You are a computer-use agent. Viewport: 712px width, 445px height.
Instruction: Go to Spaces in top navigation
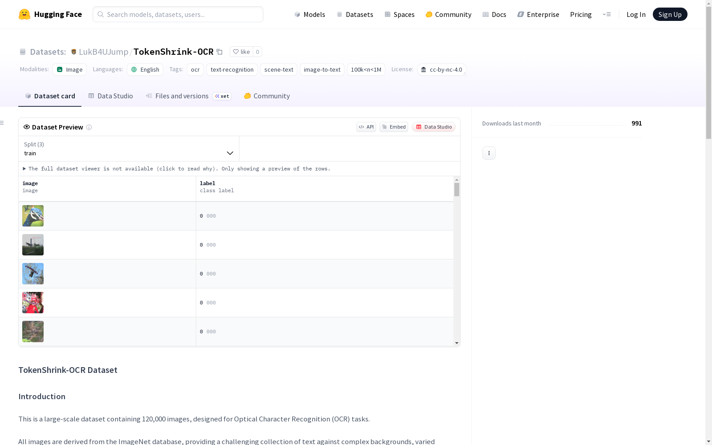400,14
